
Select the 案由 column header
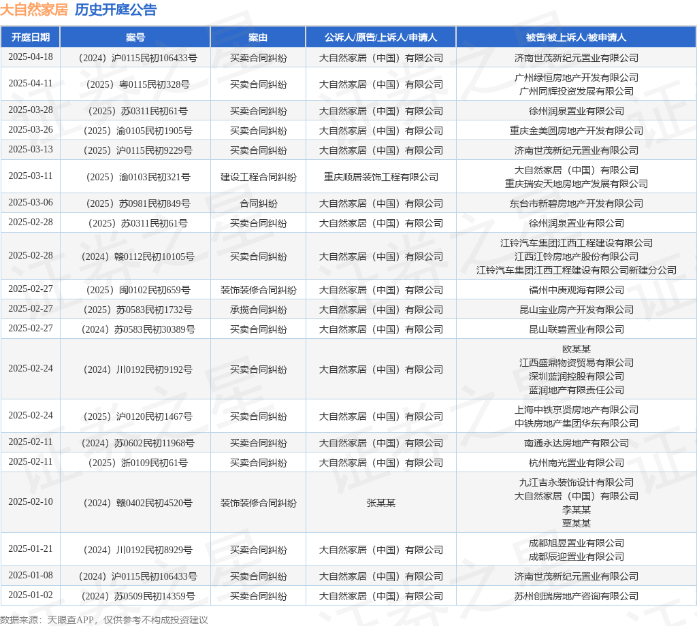258,37
